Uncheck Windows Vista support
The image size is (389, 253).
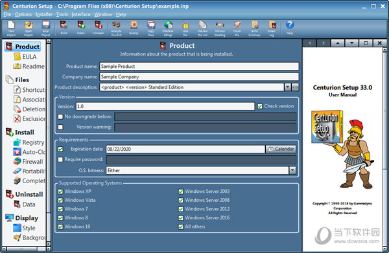point(60,200)
